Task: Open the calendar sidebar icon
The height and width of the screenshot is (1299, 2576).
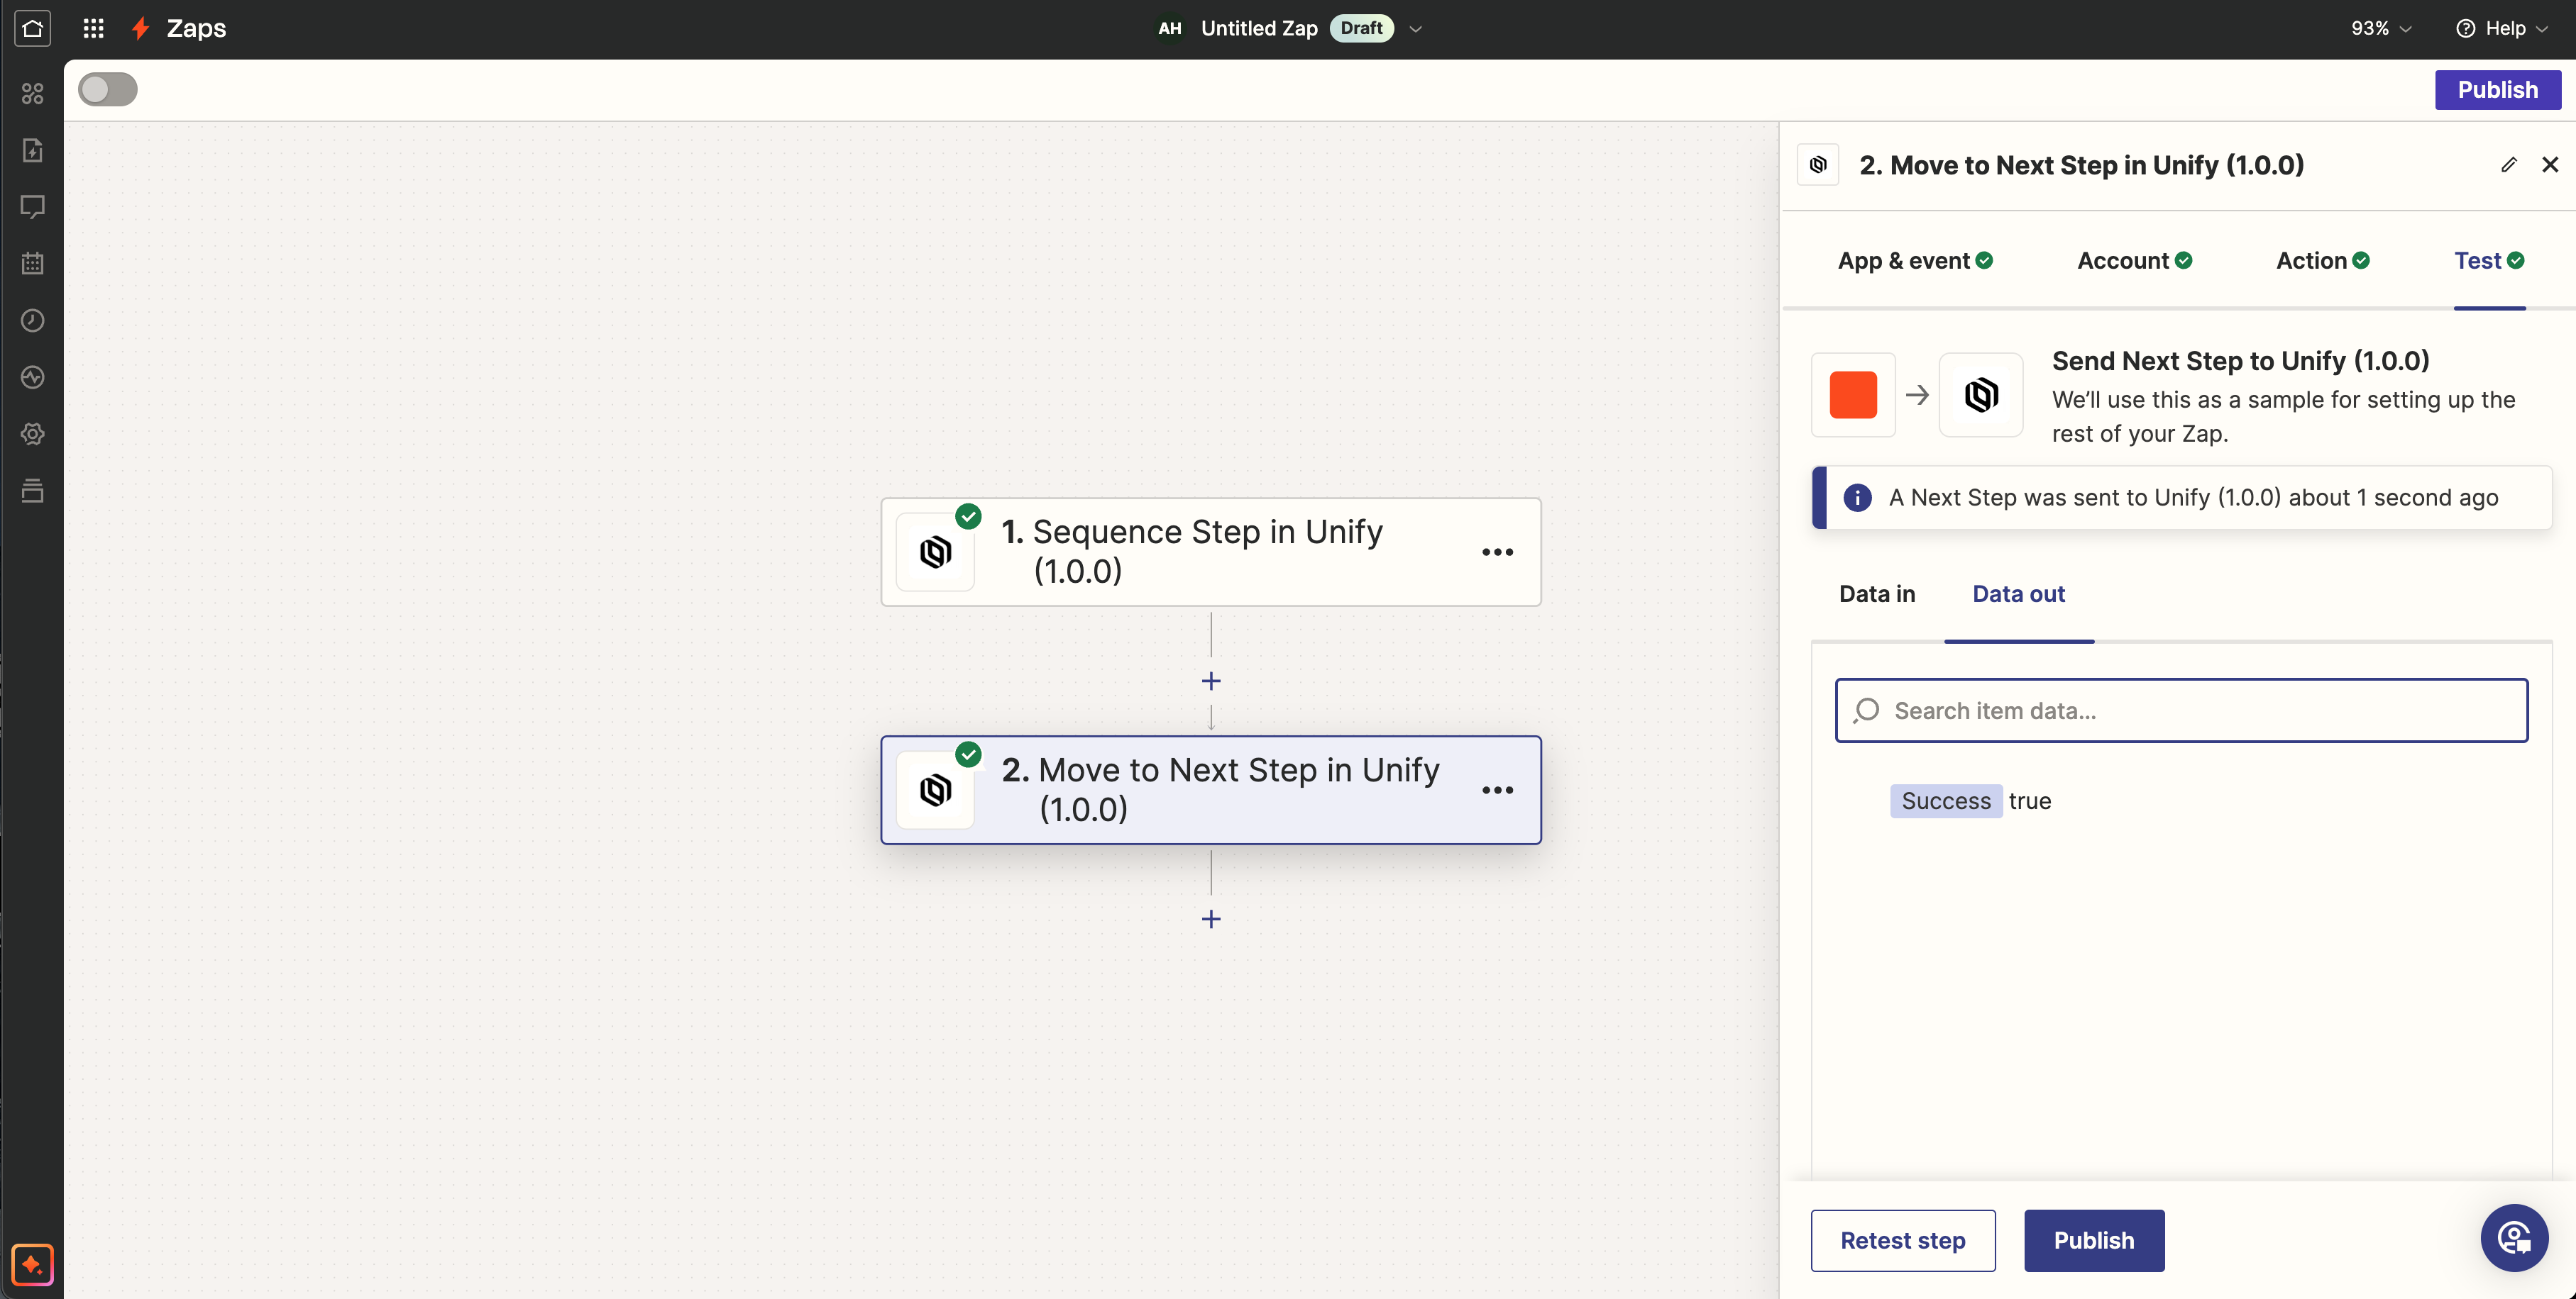Action: pyautogui.click(x=33, y=263)
